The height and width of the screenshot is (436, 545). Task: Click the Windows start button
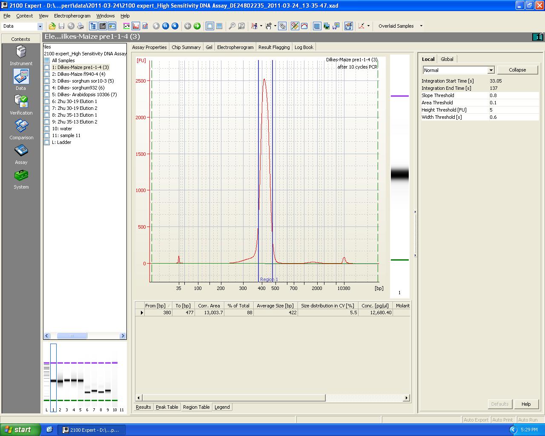20,430
